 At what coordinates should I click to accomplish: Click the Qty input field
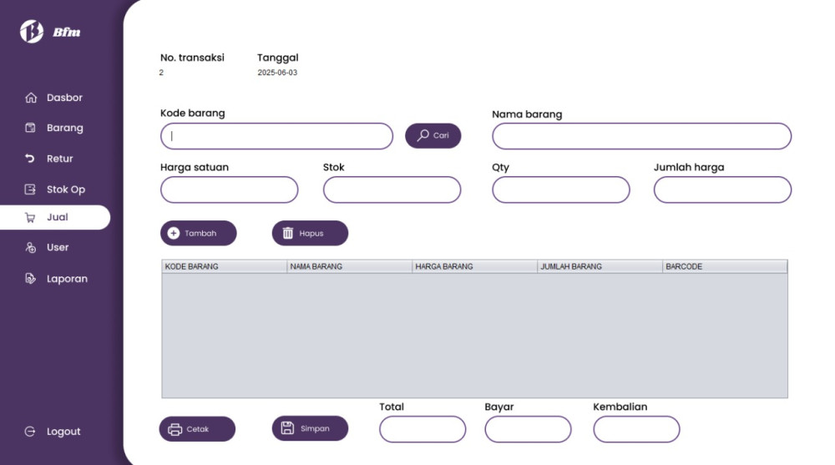561,190
